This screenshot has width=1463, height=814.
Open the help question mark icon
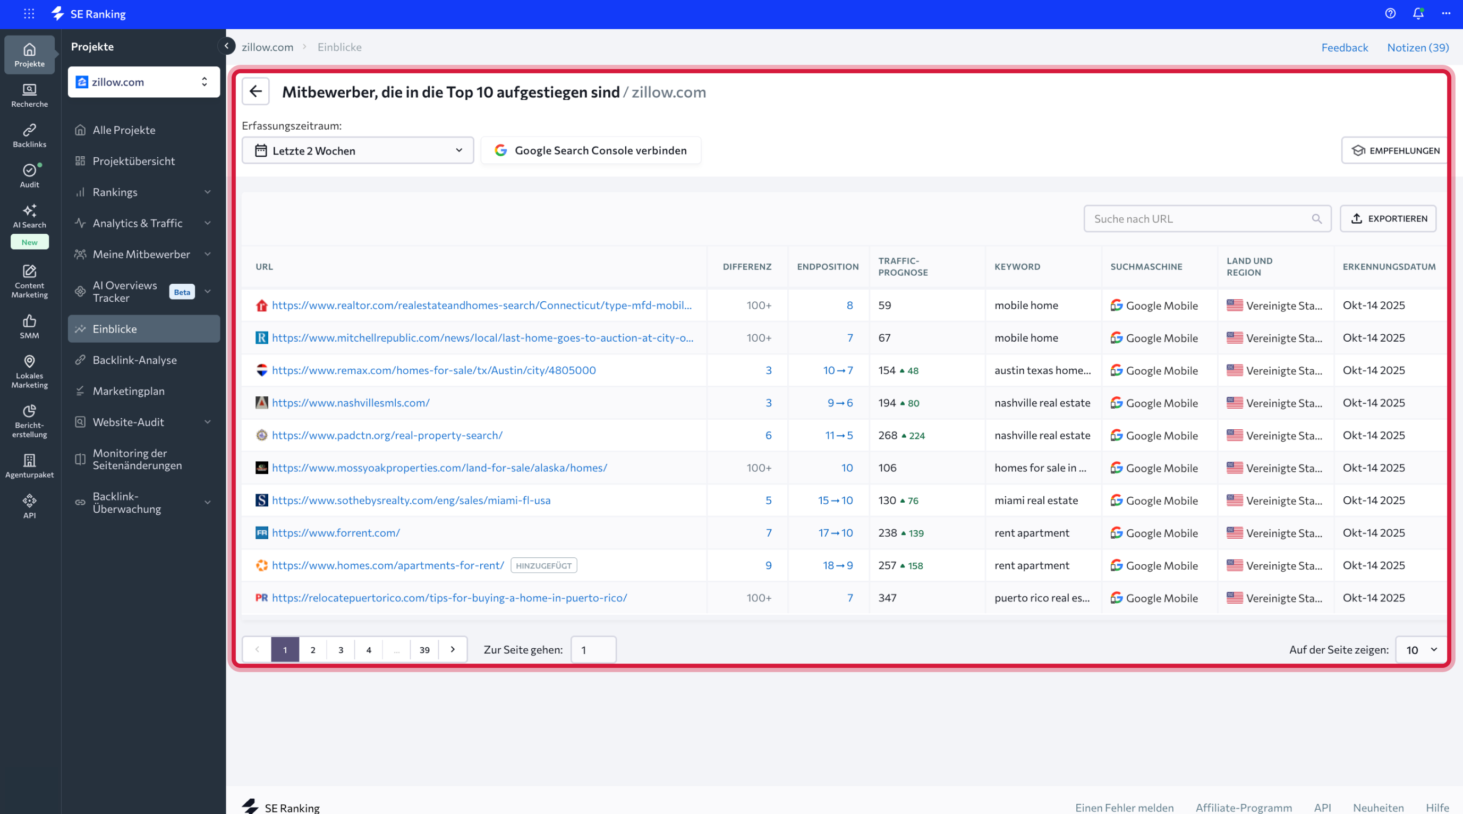pyautogui.click(x=1390, y=14)
